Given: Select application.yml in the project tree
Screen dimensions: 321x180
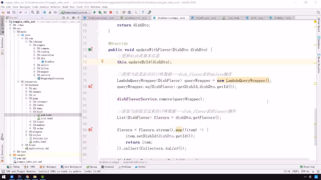Looking at the screenshot, I should coord(39,148).
